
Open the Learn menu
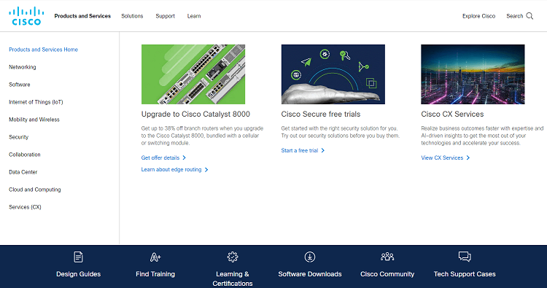tap(194, 16)
